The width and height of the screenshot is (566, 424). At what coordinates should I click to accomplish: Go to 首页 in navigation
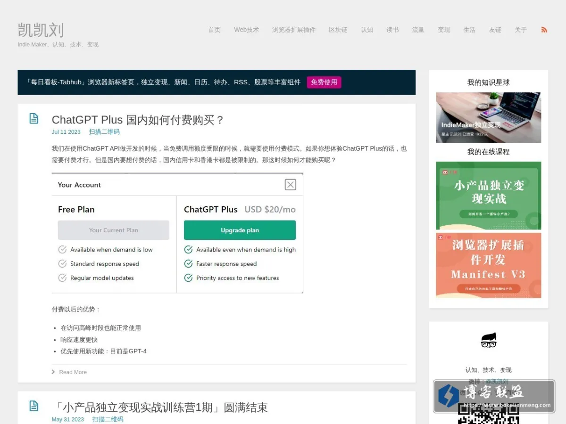[215, 30]
